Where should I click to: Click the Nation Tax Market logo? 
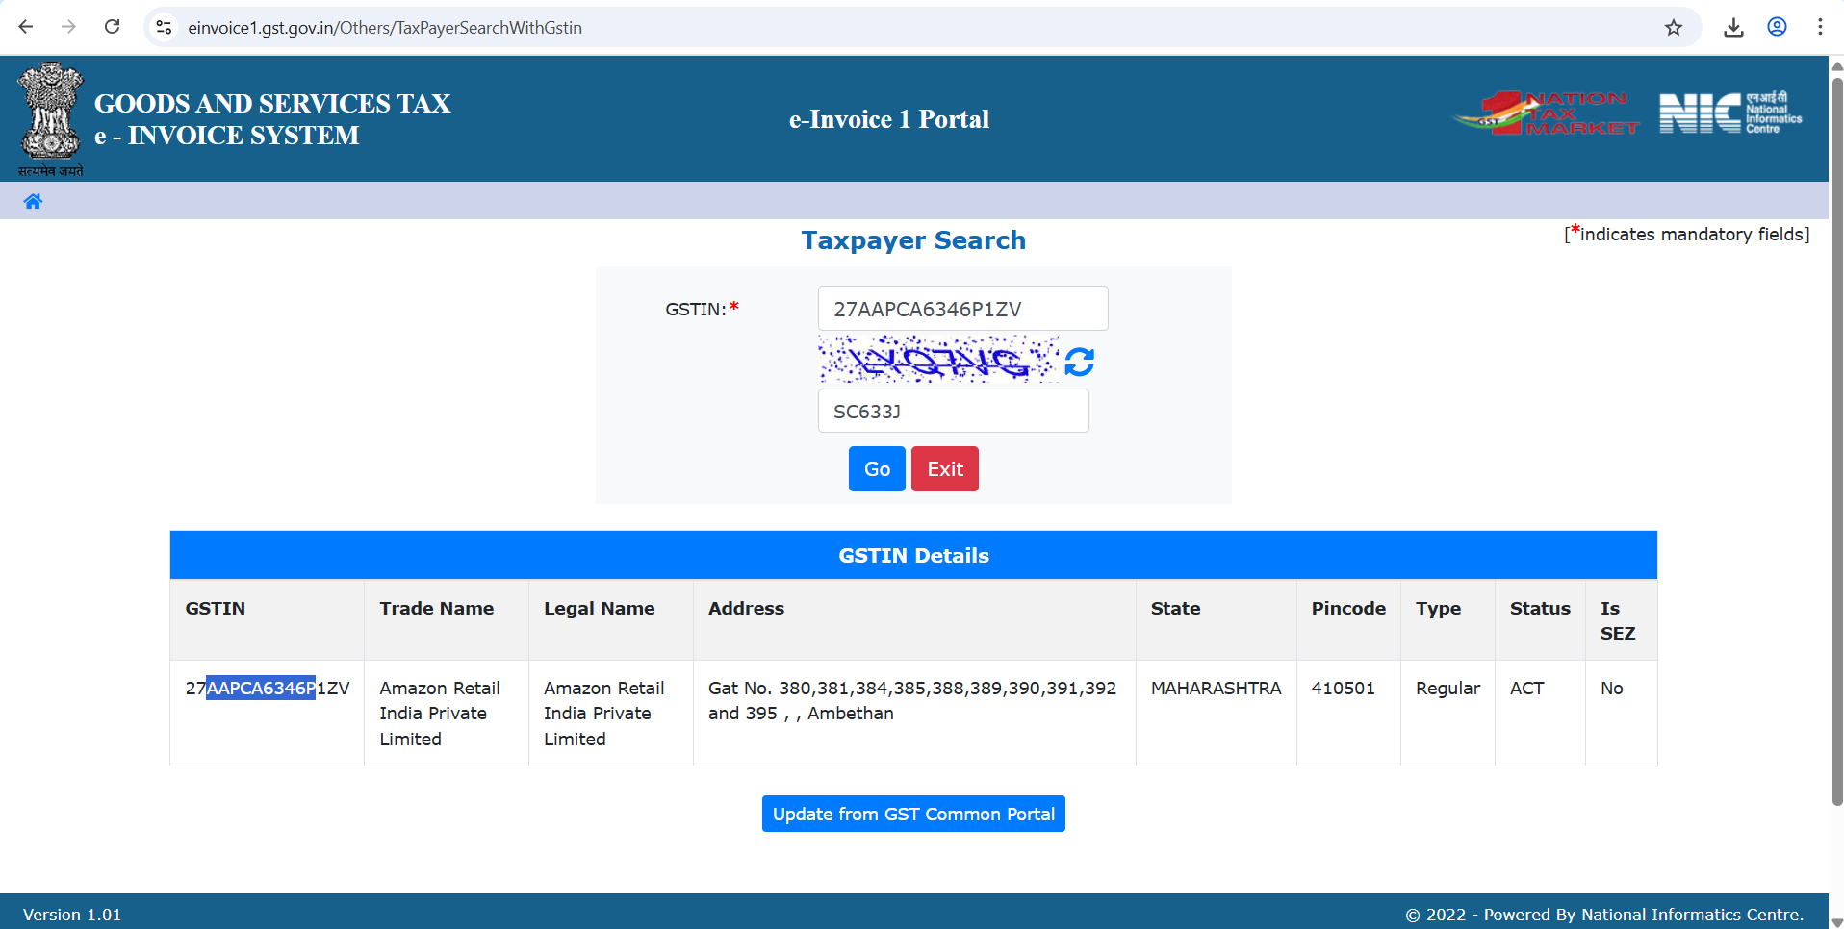1546,113
